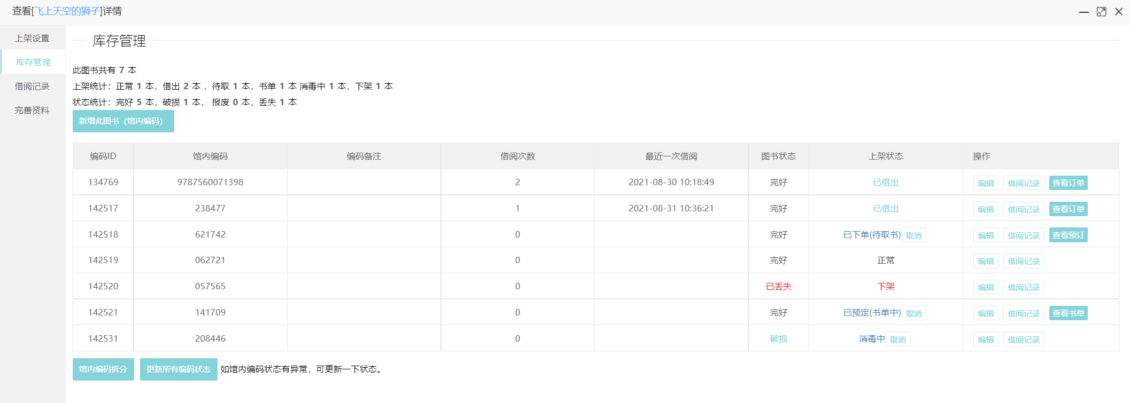This screenshot has height=403, width=1130.
Task: Click the 最近一次借阅 column header
Action: pos(671,156)
